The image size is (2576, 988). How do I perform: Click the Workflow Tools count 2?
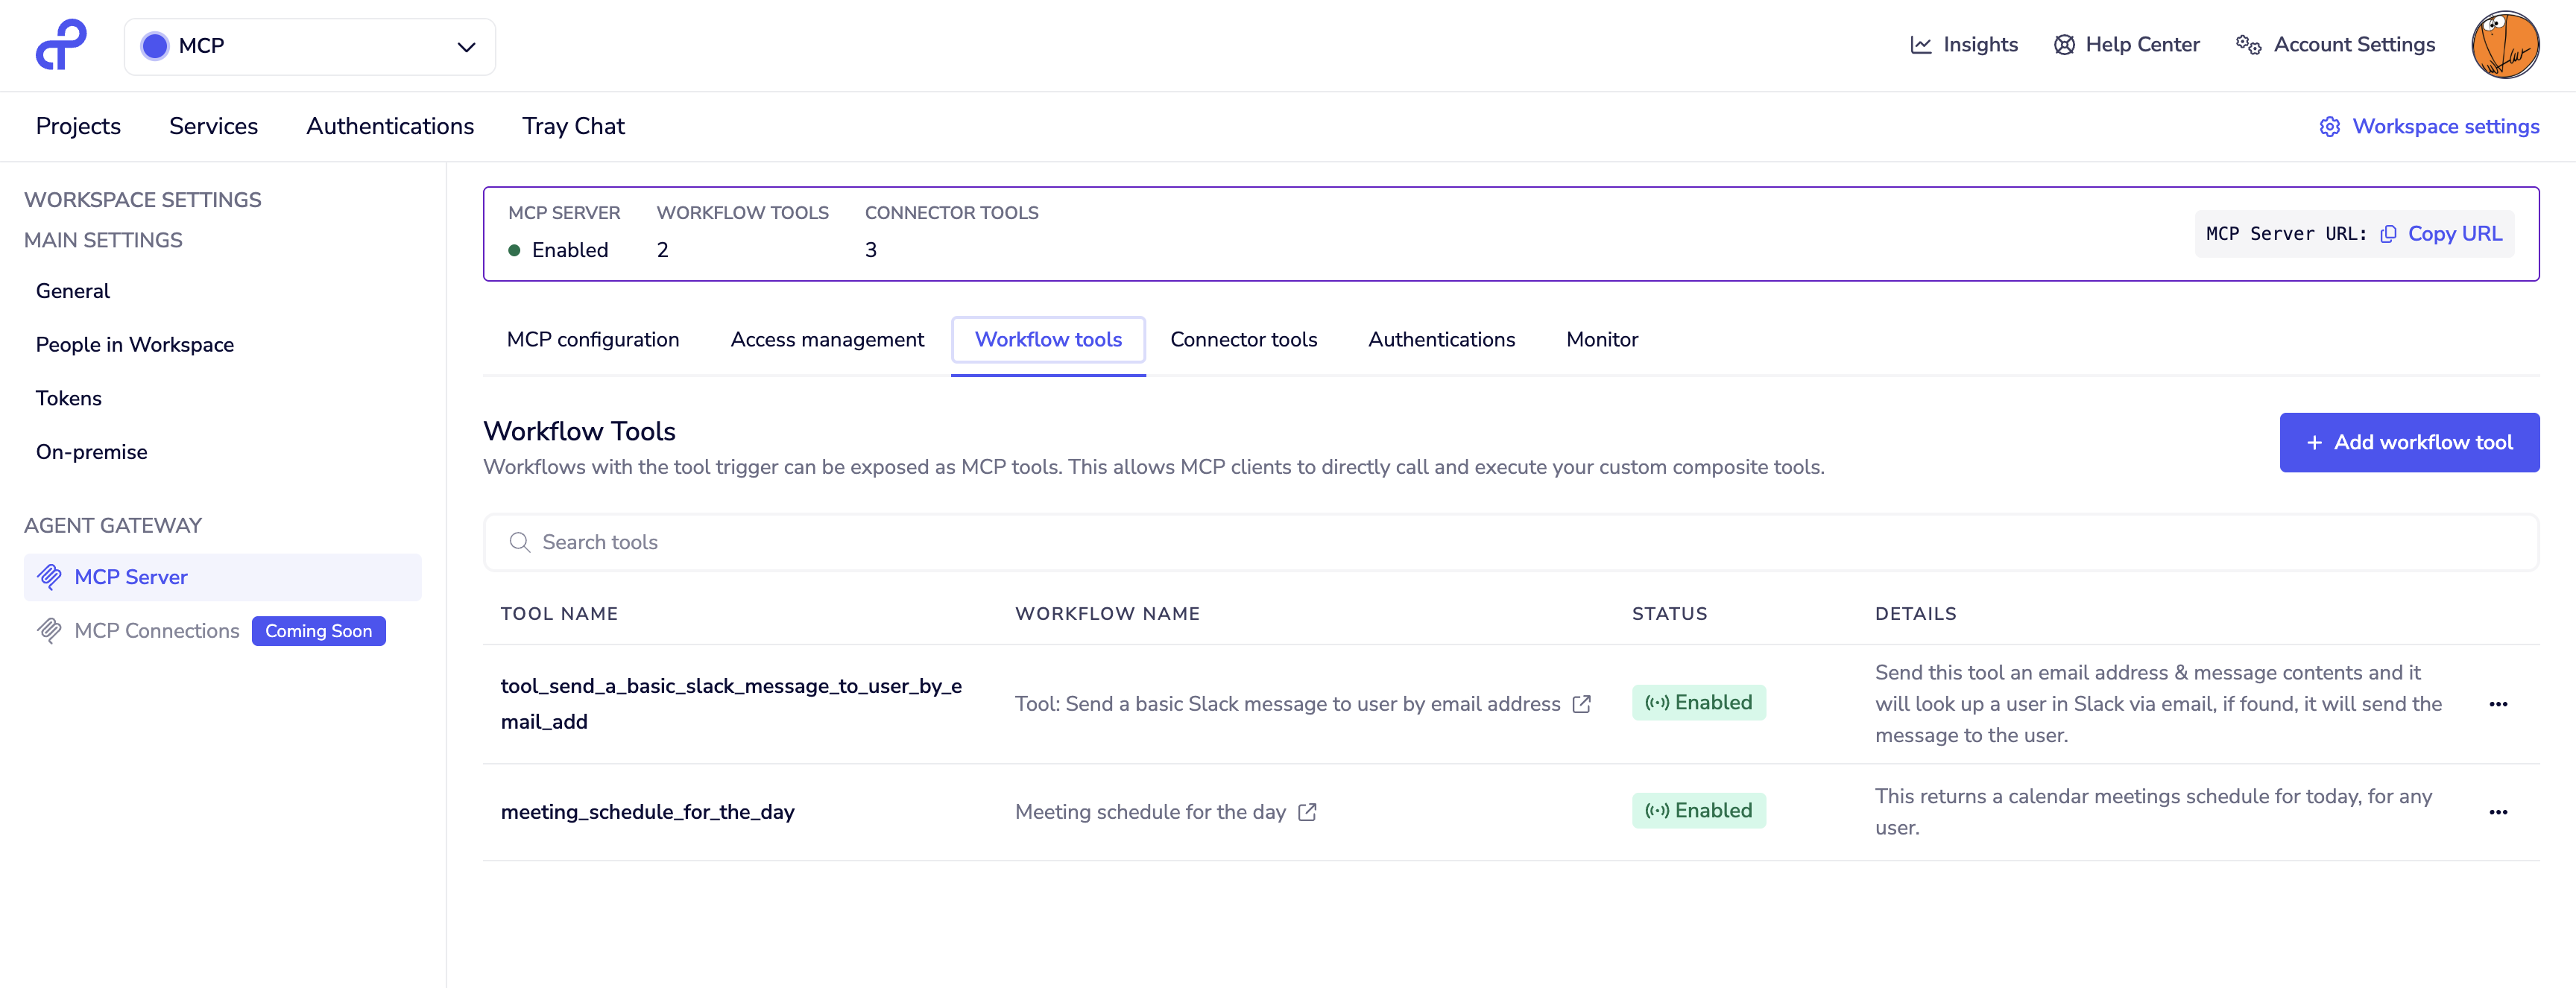point(662,250)
